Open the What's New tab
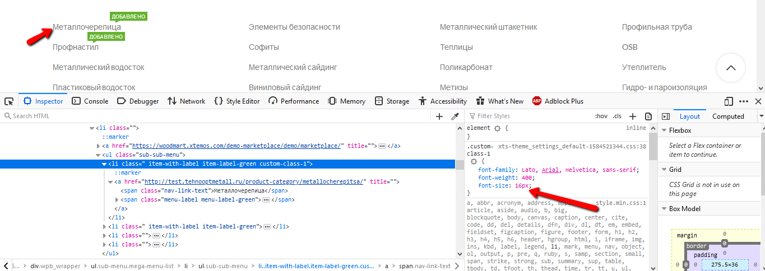Image resolution: width=765 pixels, height=271 pixels. pos(499,101)
